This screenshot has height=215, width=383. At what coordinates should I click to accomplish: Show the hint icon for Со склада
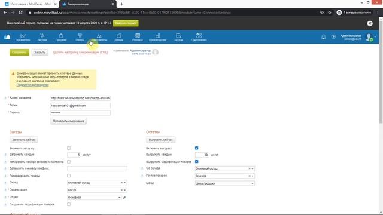coord(142,168)
